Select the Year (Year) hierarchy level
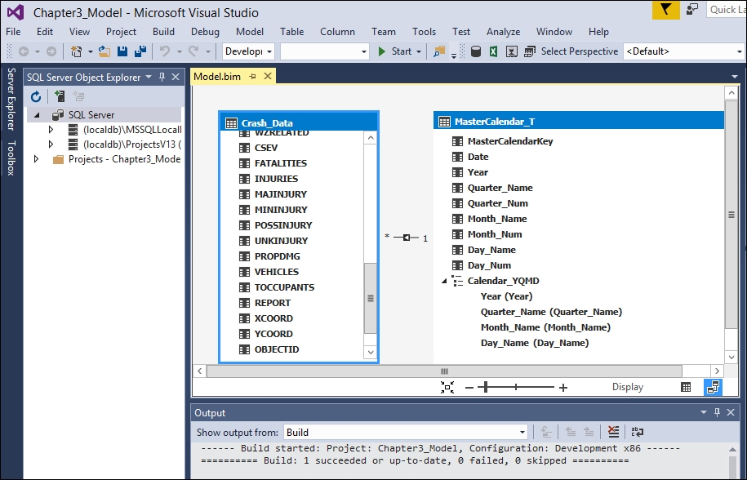The height and width of the screenshot is (480, 747). [506, 296]
